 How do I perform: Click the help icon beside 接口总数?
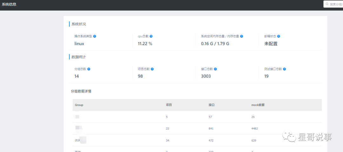click(216, 69)
